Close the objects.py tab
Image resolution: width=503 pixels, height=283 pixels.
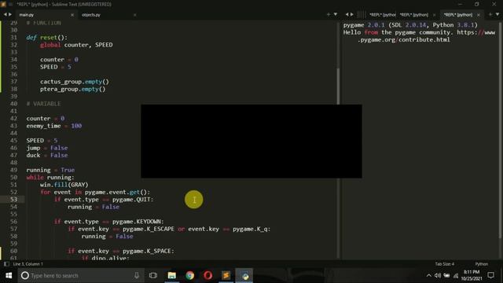tap(134, 15)
